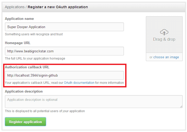187x132 pixels.
Task: Click the description textarea resize handle
Action: (181, 106)
